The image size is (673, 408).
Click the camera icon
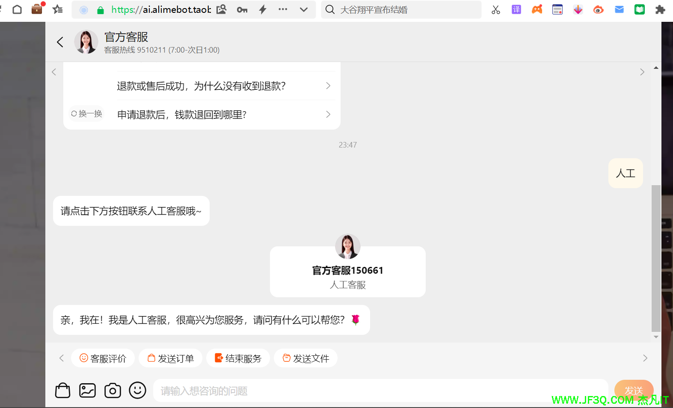pos(113,390)
